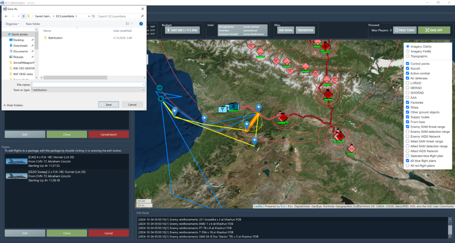Uncheck All blue flight plans
Image resolution: width=455 pixels, height=243 pixels.
coord(408,161)
